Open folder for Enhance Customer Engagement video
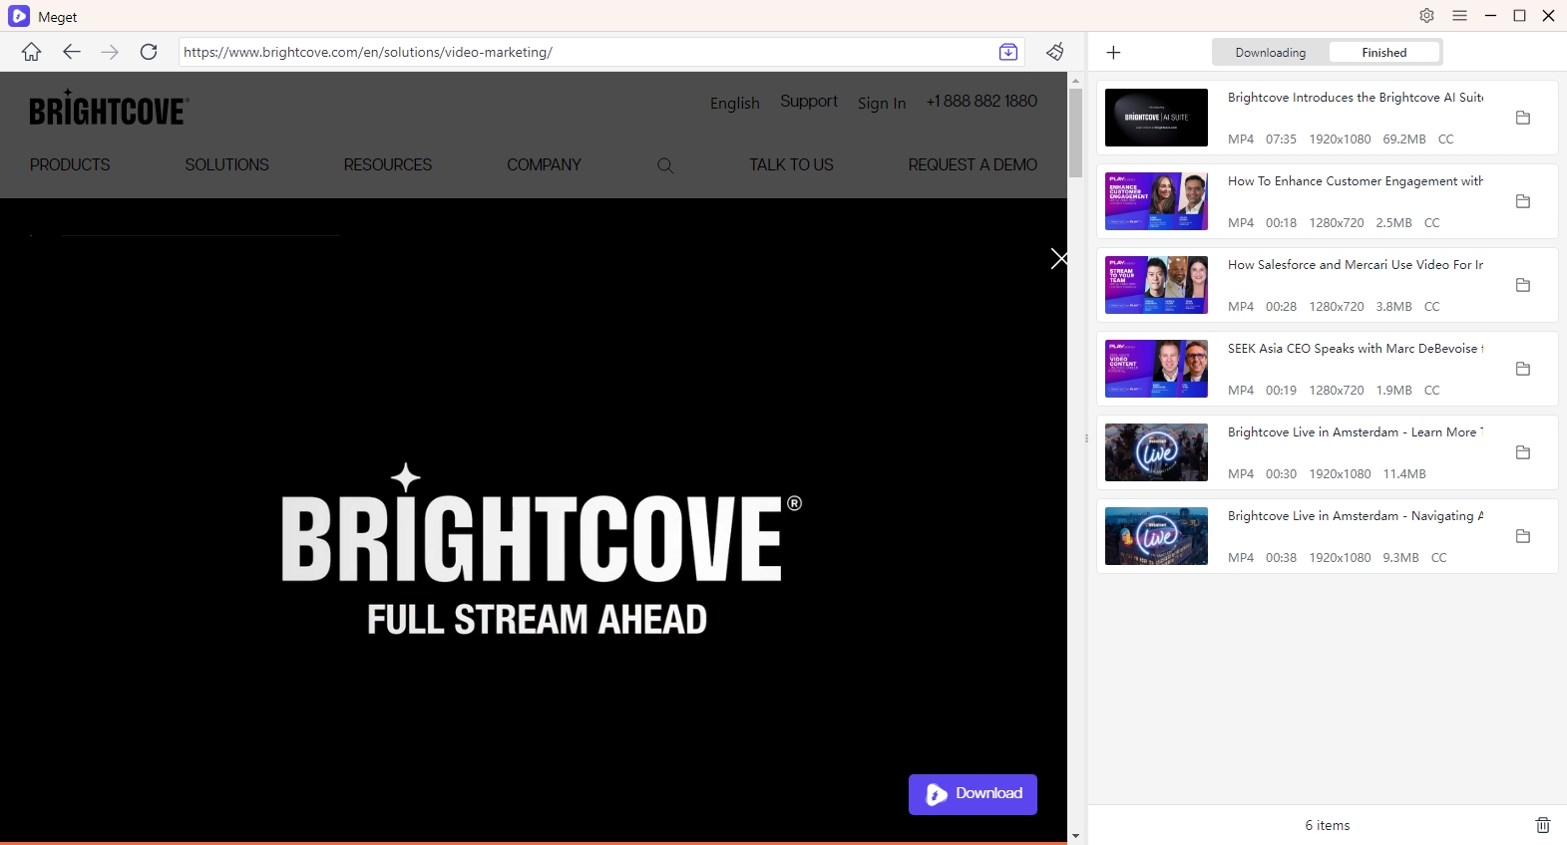This screenshot has width=1567, height=845. point(1523,201)
